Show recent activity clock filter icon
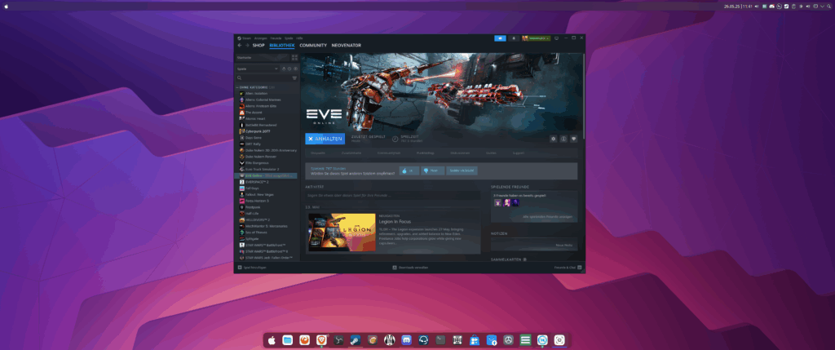835x350 pixels. pyautogui.click(x=289, y=69)
